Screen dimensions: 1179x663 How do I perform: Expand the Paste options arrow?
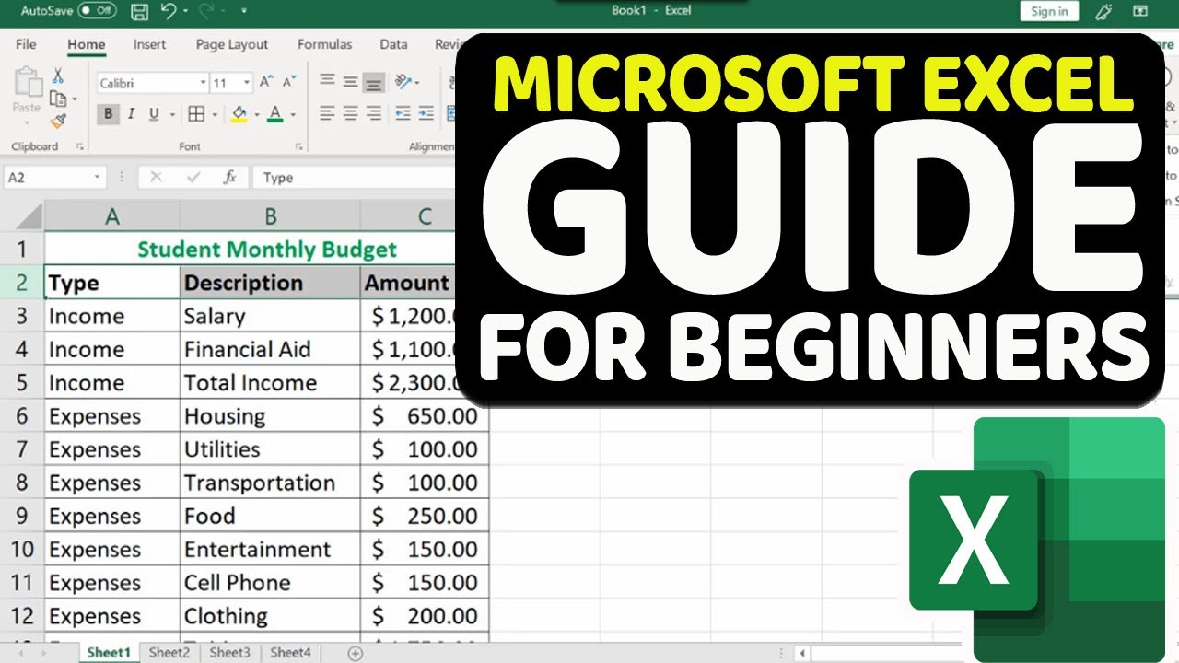coord(26,122)
